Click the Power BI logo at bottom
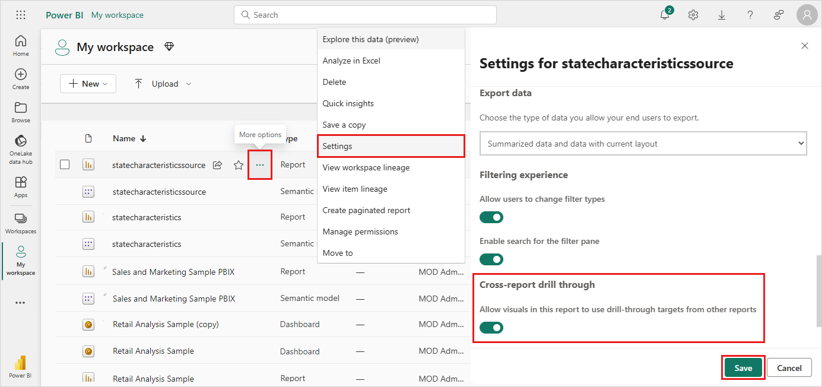This screenshot has height=387, width=822. coord(21,366)
